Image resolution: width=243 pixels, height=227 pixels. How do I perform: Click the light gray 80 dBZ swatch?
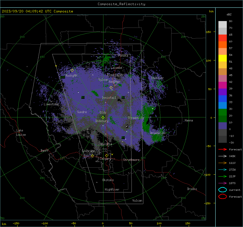pyautogui.click(x=222, y=24)
